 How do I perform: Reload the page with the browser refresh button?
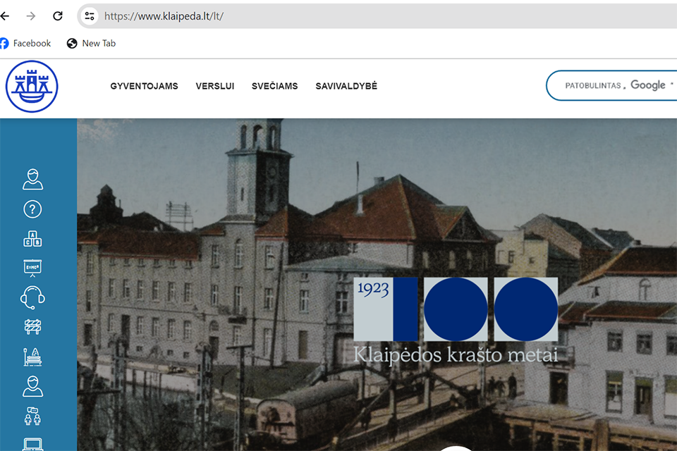(58, 16)
